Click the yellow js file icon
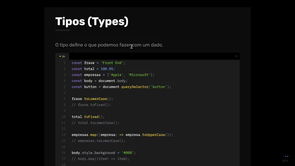 (60, 56)
